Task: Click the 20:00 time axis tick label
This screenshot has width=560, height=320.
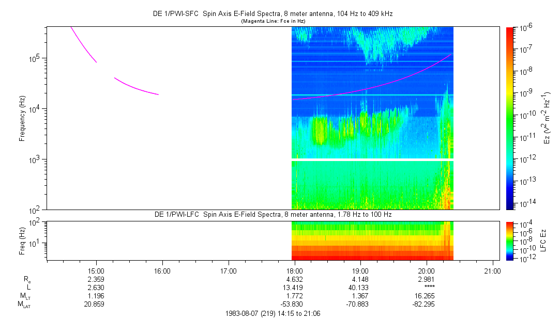Action: (x=426, y=270)
